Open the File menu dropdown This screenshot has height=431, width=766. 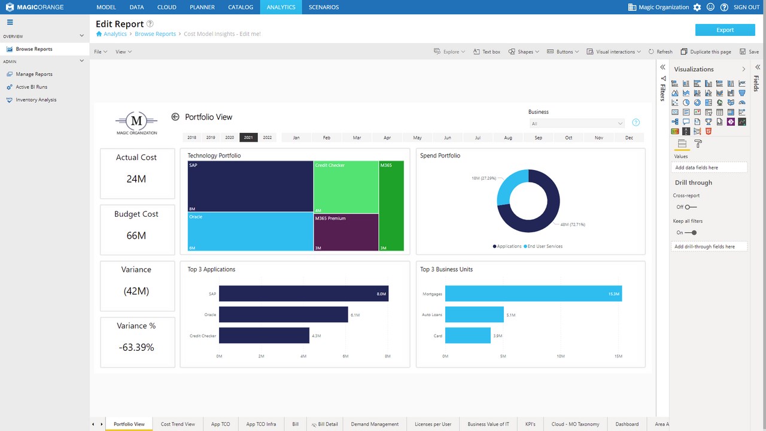(101, 51)
